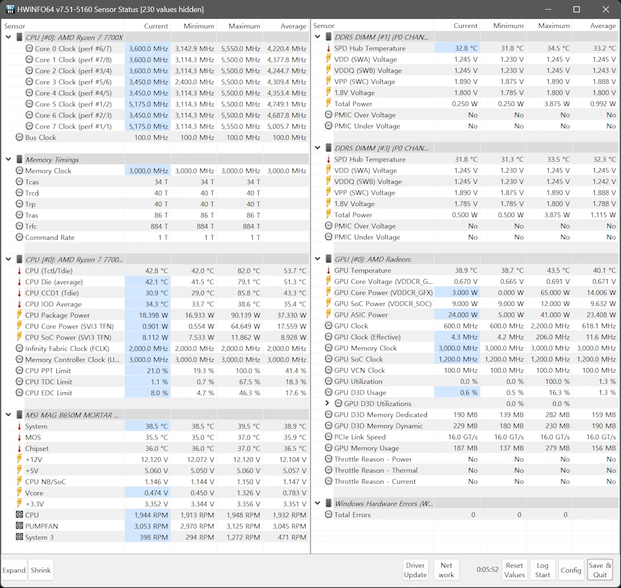Select DIMM #3 Total Power row

click(465, 215)
